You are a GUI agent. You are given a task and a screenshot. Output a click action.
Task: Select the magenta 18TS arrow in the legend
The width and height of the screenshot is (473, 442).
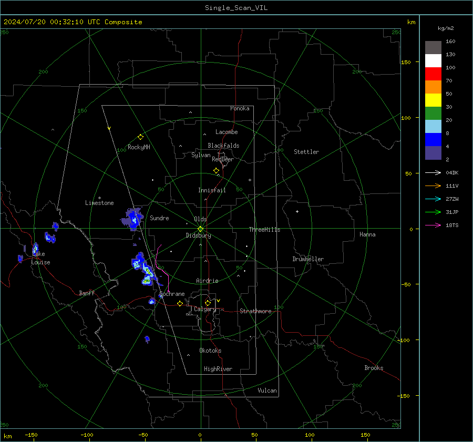pos(433,225)
